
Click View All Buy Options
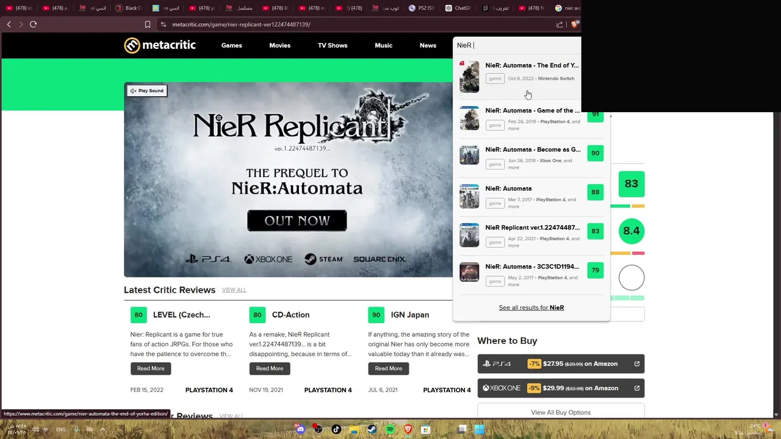(561, 412)
